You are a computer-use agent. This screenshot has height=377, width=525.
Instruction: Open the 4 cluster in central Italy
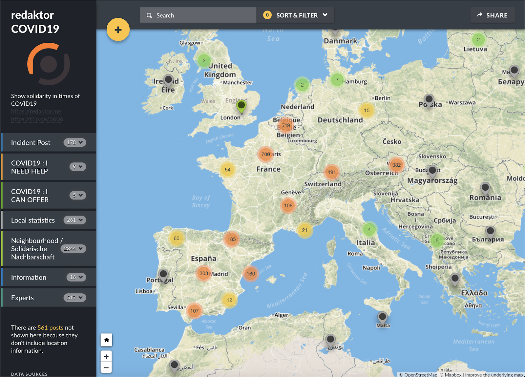click(x=369, y=229)
